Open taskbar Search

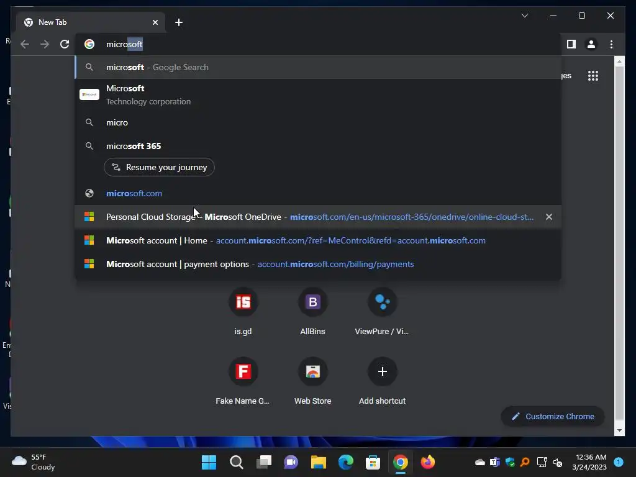click(237, 462)
